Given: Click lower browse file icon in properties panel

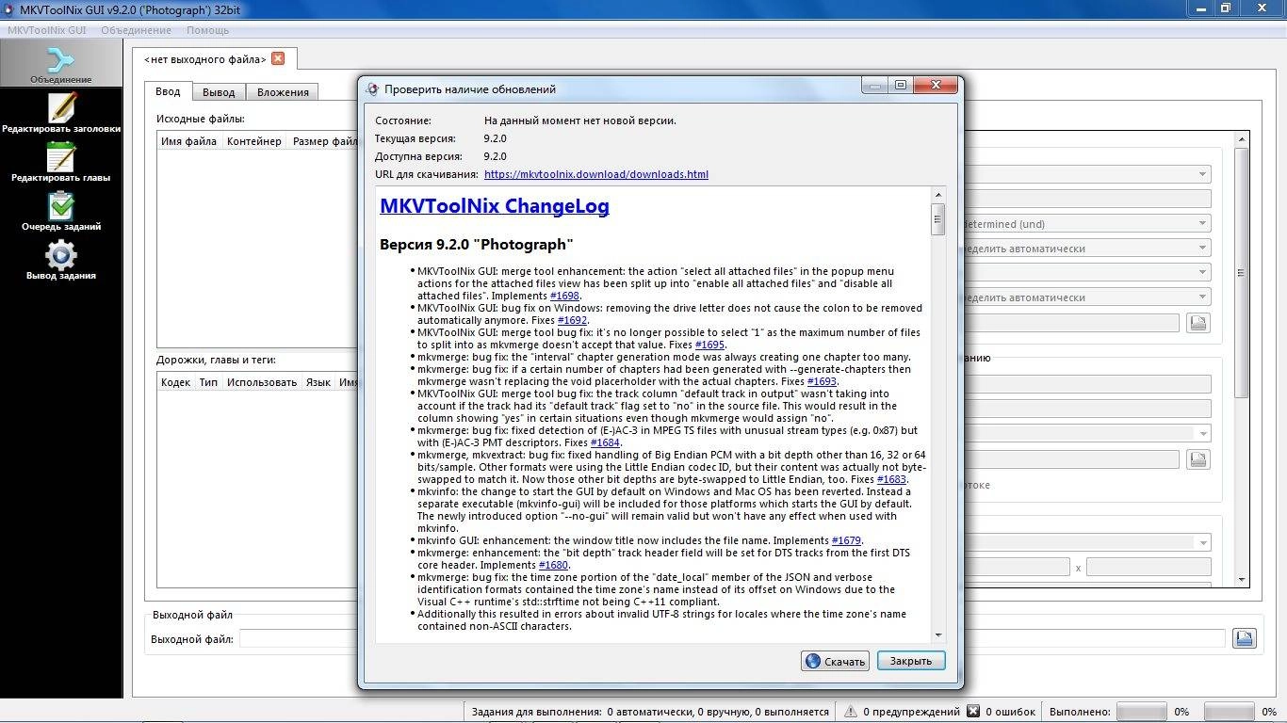Looking at the screenshot, I should point(1197,459).
